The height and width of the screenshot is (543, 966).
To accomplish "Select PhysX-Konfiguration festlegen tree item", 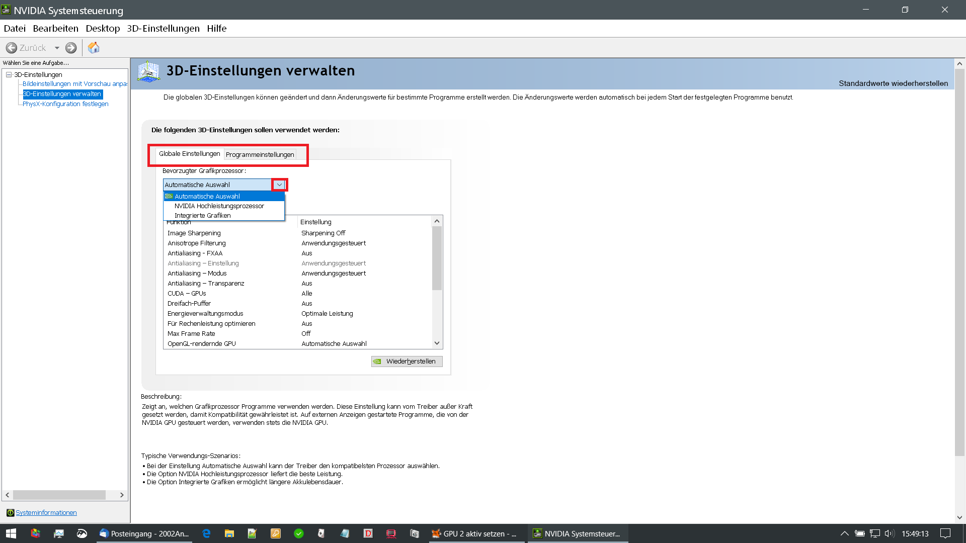I will click(65, 104).
